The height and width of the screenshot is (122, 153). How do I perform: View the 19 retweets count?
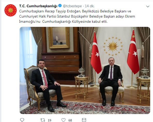click(50, 120)
